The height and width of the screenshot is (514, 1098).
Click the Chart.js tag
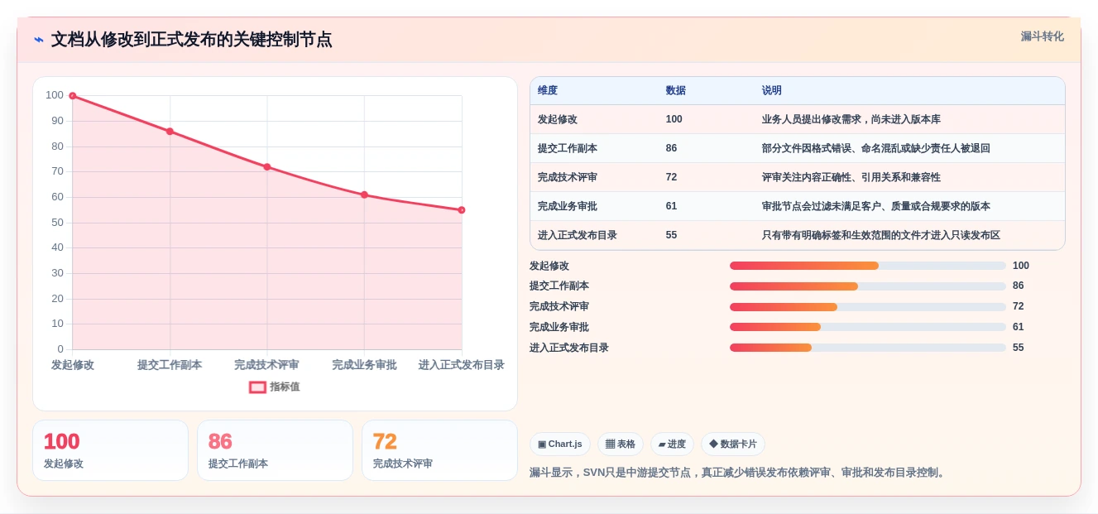pos(560,444)
